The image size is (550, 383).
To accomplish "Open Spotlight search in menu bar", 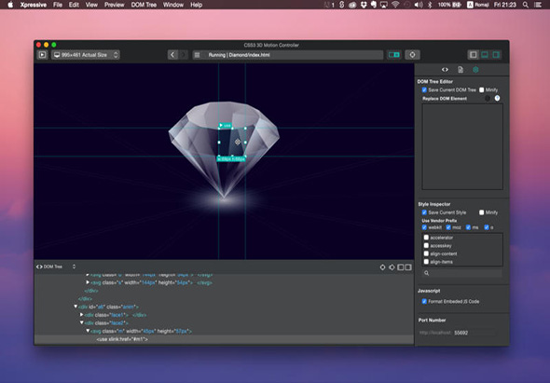I will (x=526, y=5).
